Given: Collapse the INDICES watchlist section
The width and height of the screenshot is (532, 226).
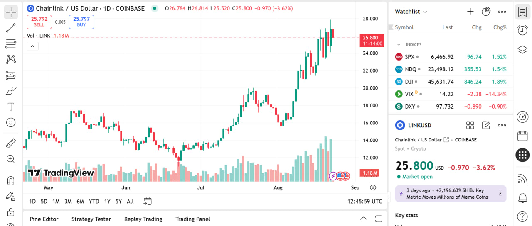Looking at the screenshot, I should [399, 44].
